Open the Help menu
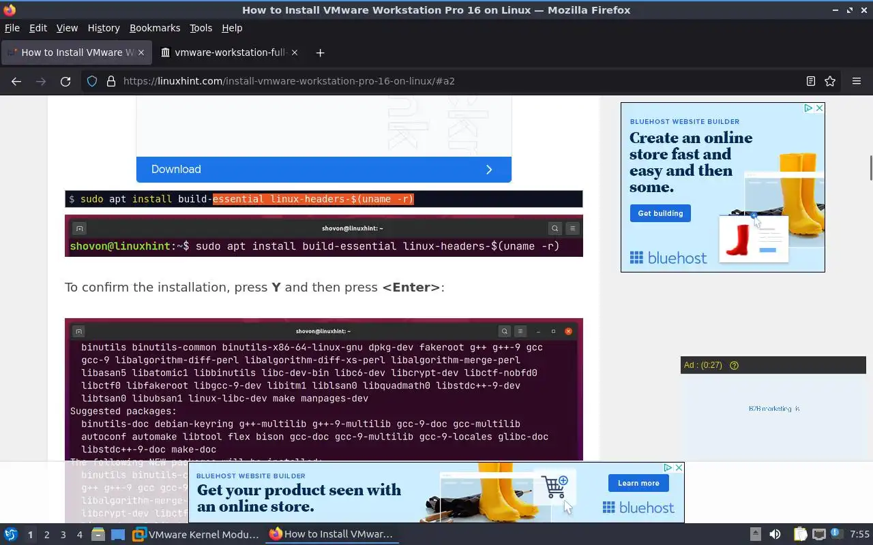The image size is (873, 545). pos(232,28)
